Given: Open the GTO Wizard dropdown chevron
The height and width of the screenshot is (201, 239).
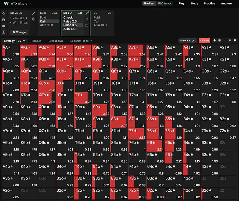Looking at the screenshot, I should point(31,3).
